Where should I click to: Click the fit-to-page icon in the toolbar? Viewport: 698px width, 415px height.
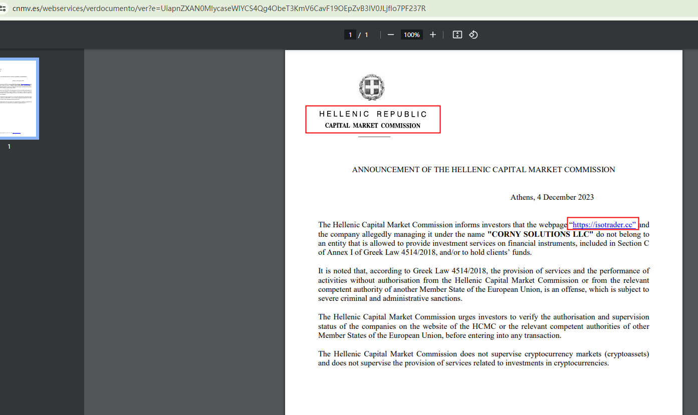(x=456, y=35)
